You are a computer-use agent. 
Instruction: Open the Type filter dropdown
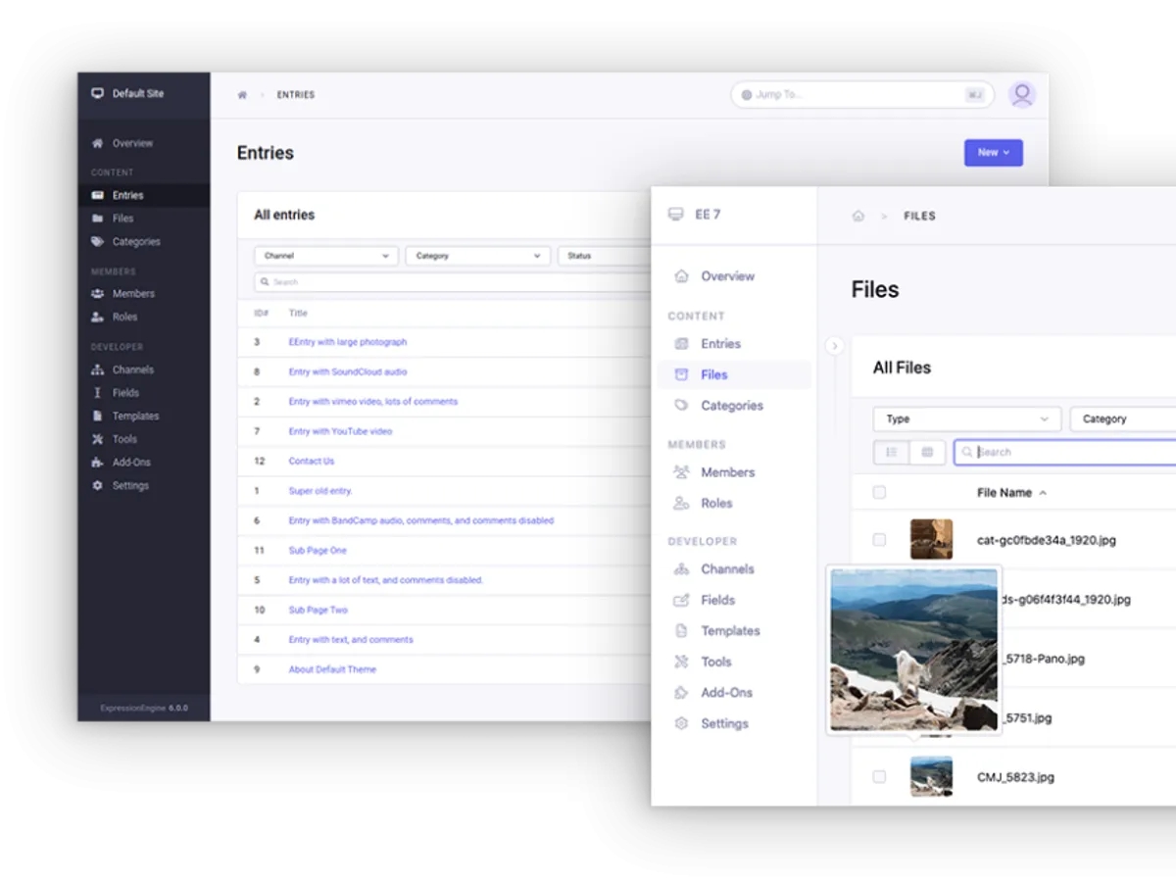(966, 418)
